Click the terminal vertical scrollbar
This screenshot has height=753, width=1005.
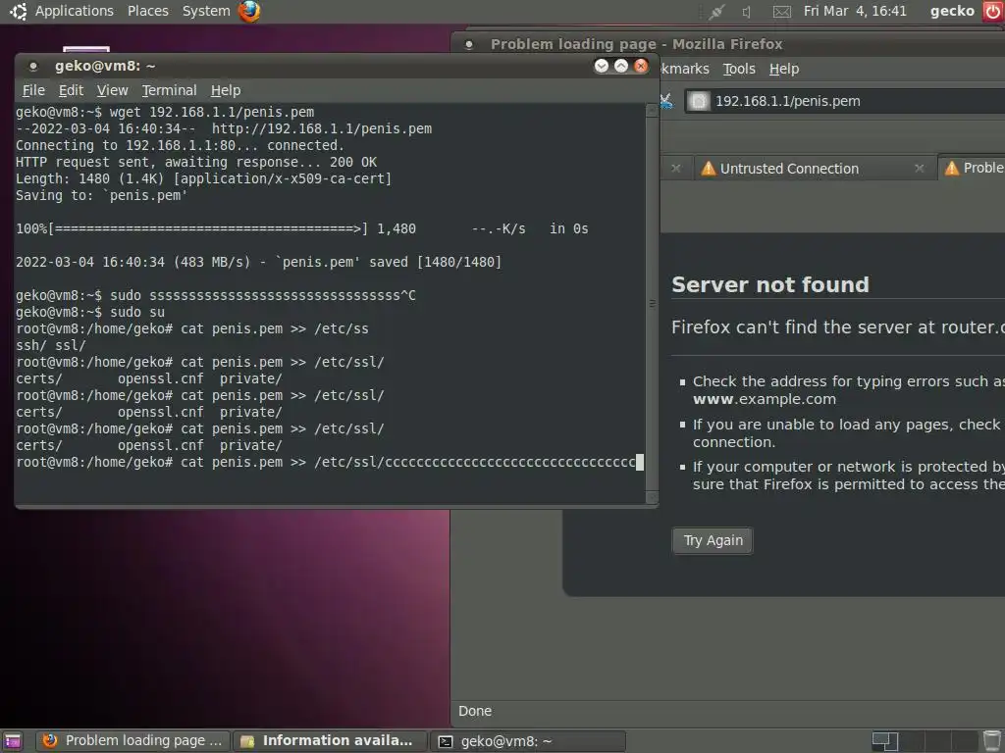point(652,304)
